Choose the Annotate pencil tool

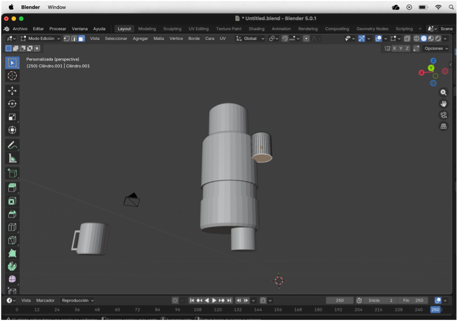(12, 145)
